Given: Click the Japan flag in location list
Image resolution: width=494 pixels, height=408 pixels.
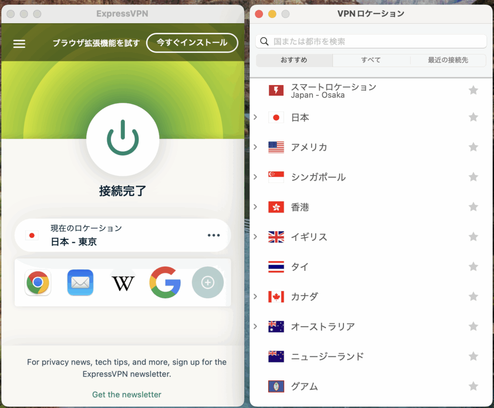Looking at the screenshot, I should 276,117.
